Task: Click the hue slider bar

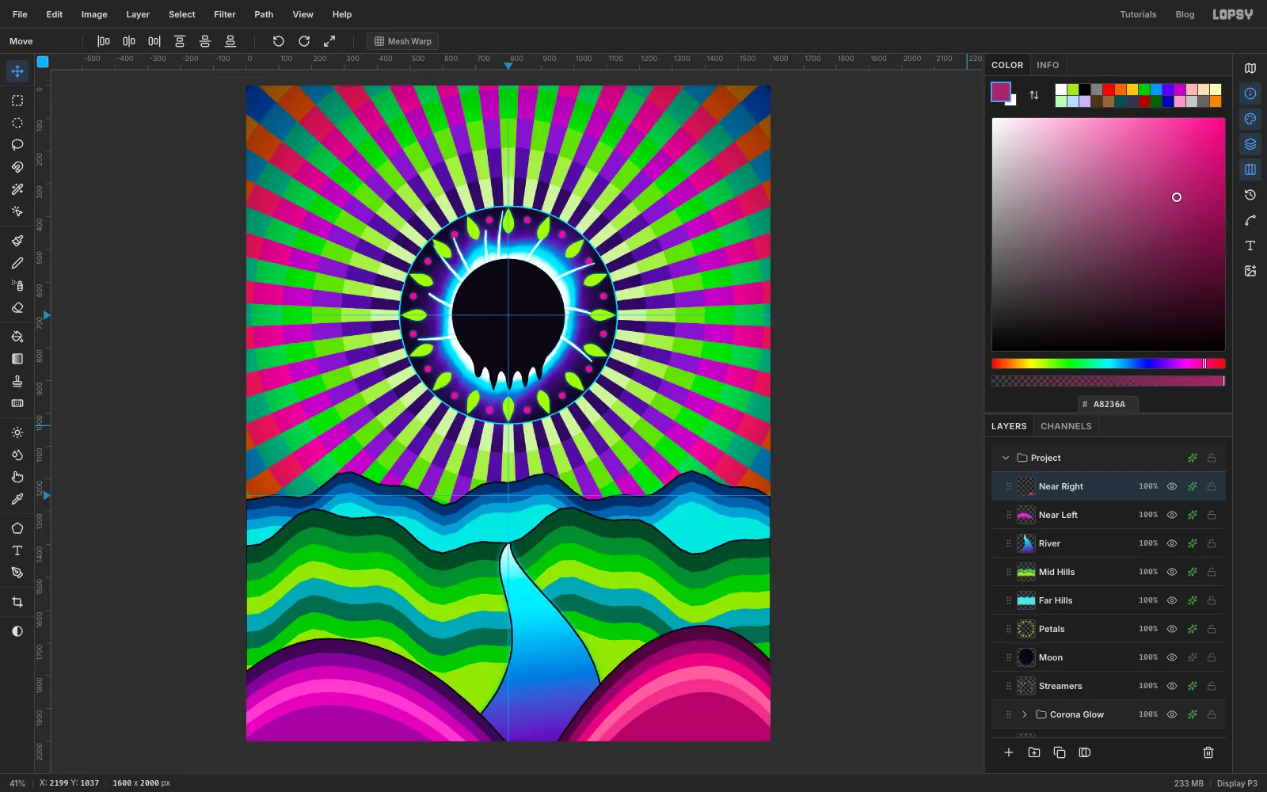Action: click(1108, 364)
